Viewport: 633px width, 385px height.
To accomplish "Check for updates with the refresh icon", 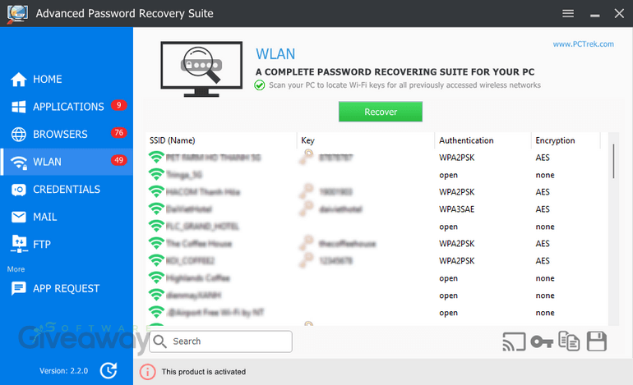I will [109, 370].
